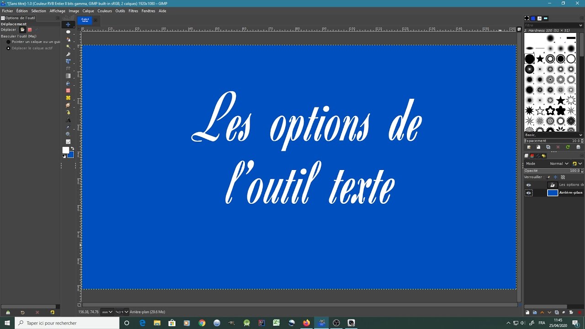585x329 pixels.
Task: Select the Bucket Fill tool
Action: [x=68, y=83]
